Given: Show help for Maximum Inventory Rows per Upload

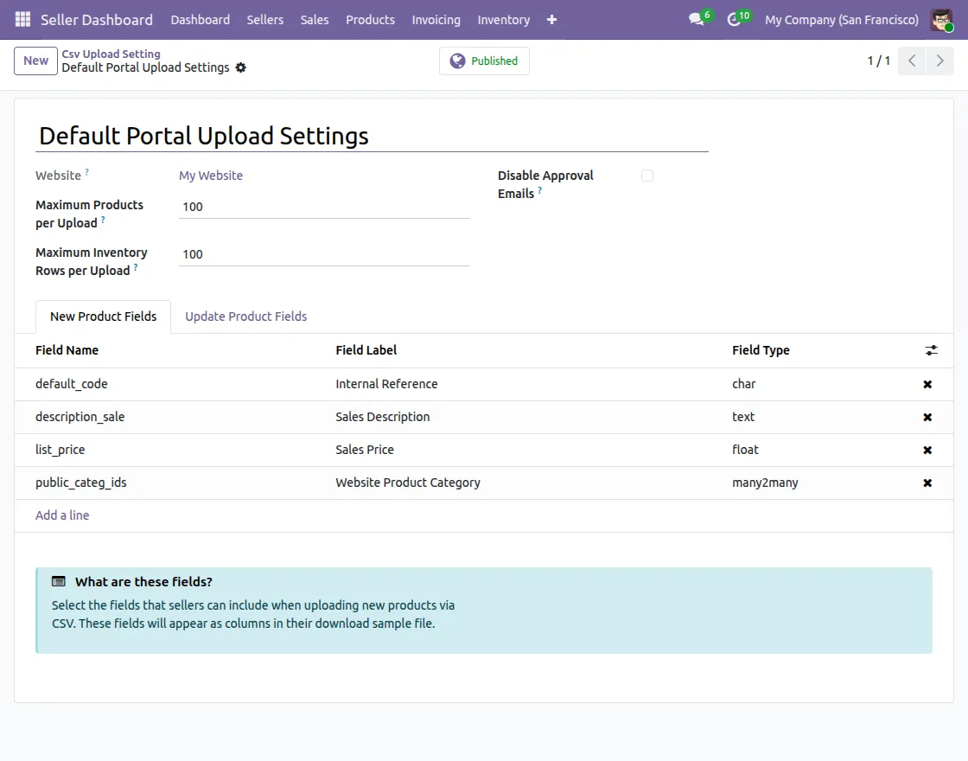Looking at the screenshot, I should 136,267.
